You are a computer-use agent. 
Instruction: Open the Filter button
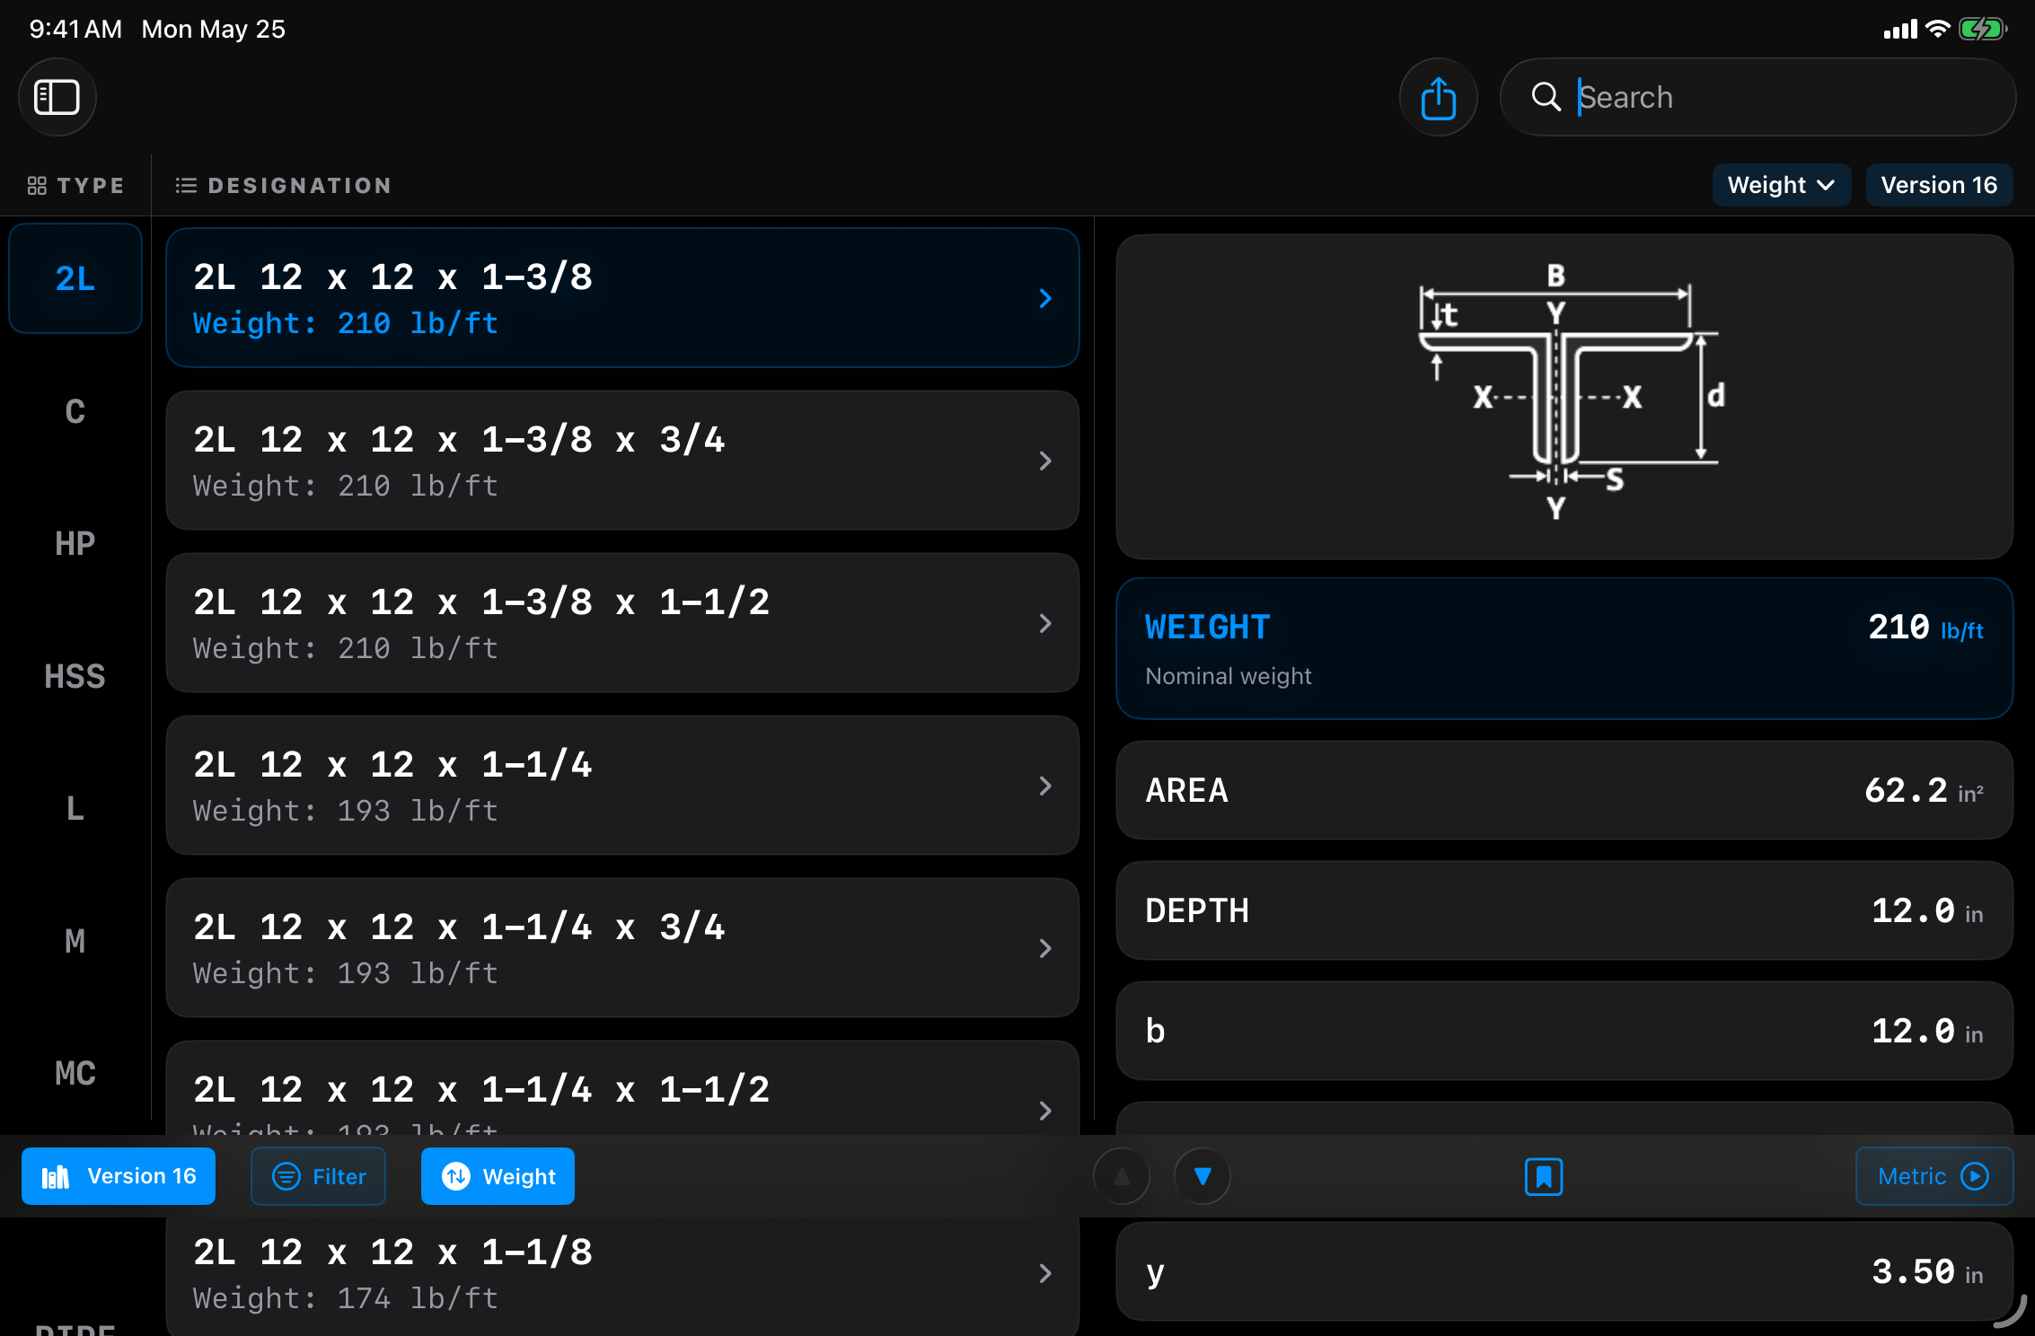[319, 1176]
